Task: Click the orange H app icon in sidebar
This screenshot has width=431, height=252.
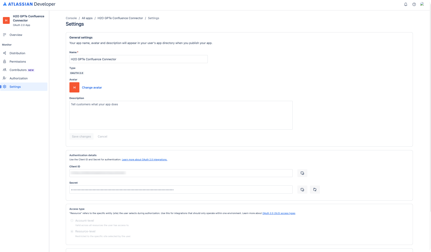Action: click(x=6, y=20)
